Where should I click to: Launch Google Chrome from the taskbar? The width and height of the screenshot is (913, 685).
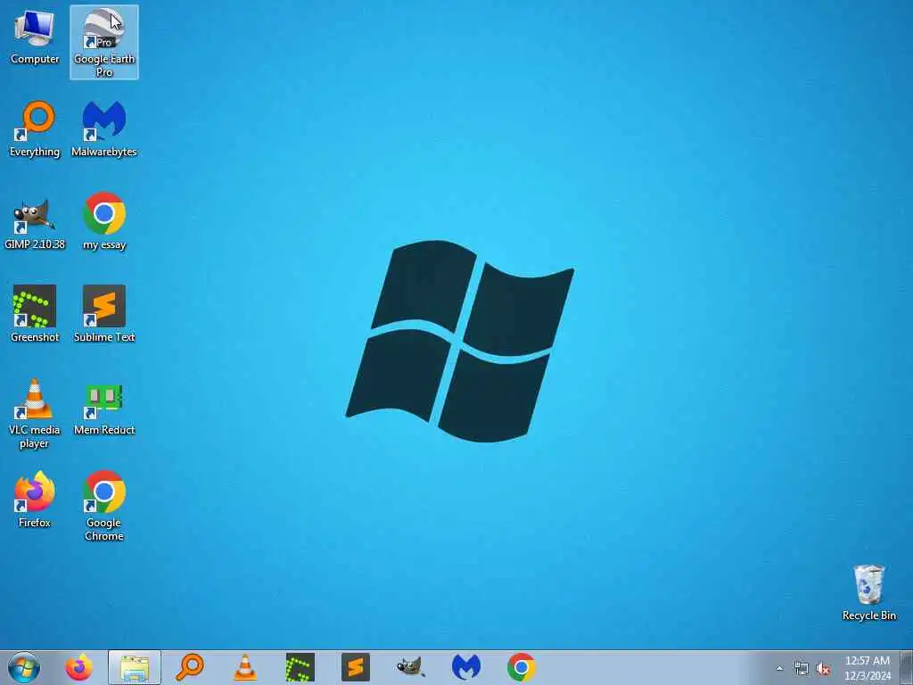point(522,667)
